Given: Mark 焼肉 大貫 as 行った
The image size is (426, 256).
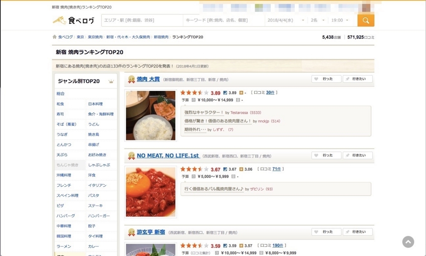Looking at the screenshot, I should (326, 79).
